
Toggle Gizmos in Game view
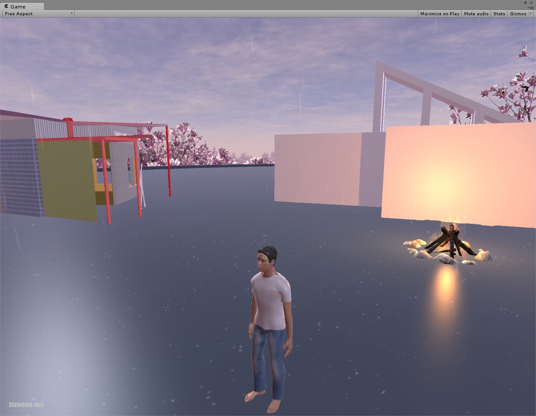pos(518,13)
